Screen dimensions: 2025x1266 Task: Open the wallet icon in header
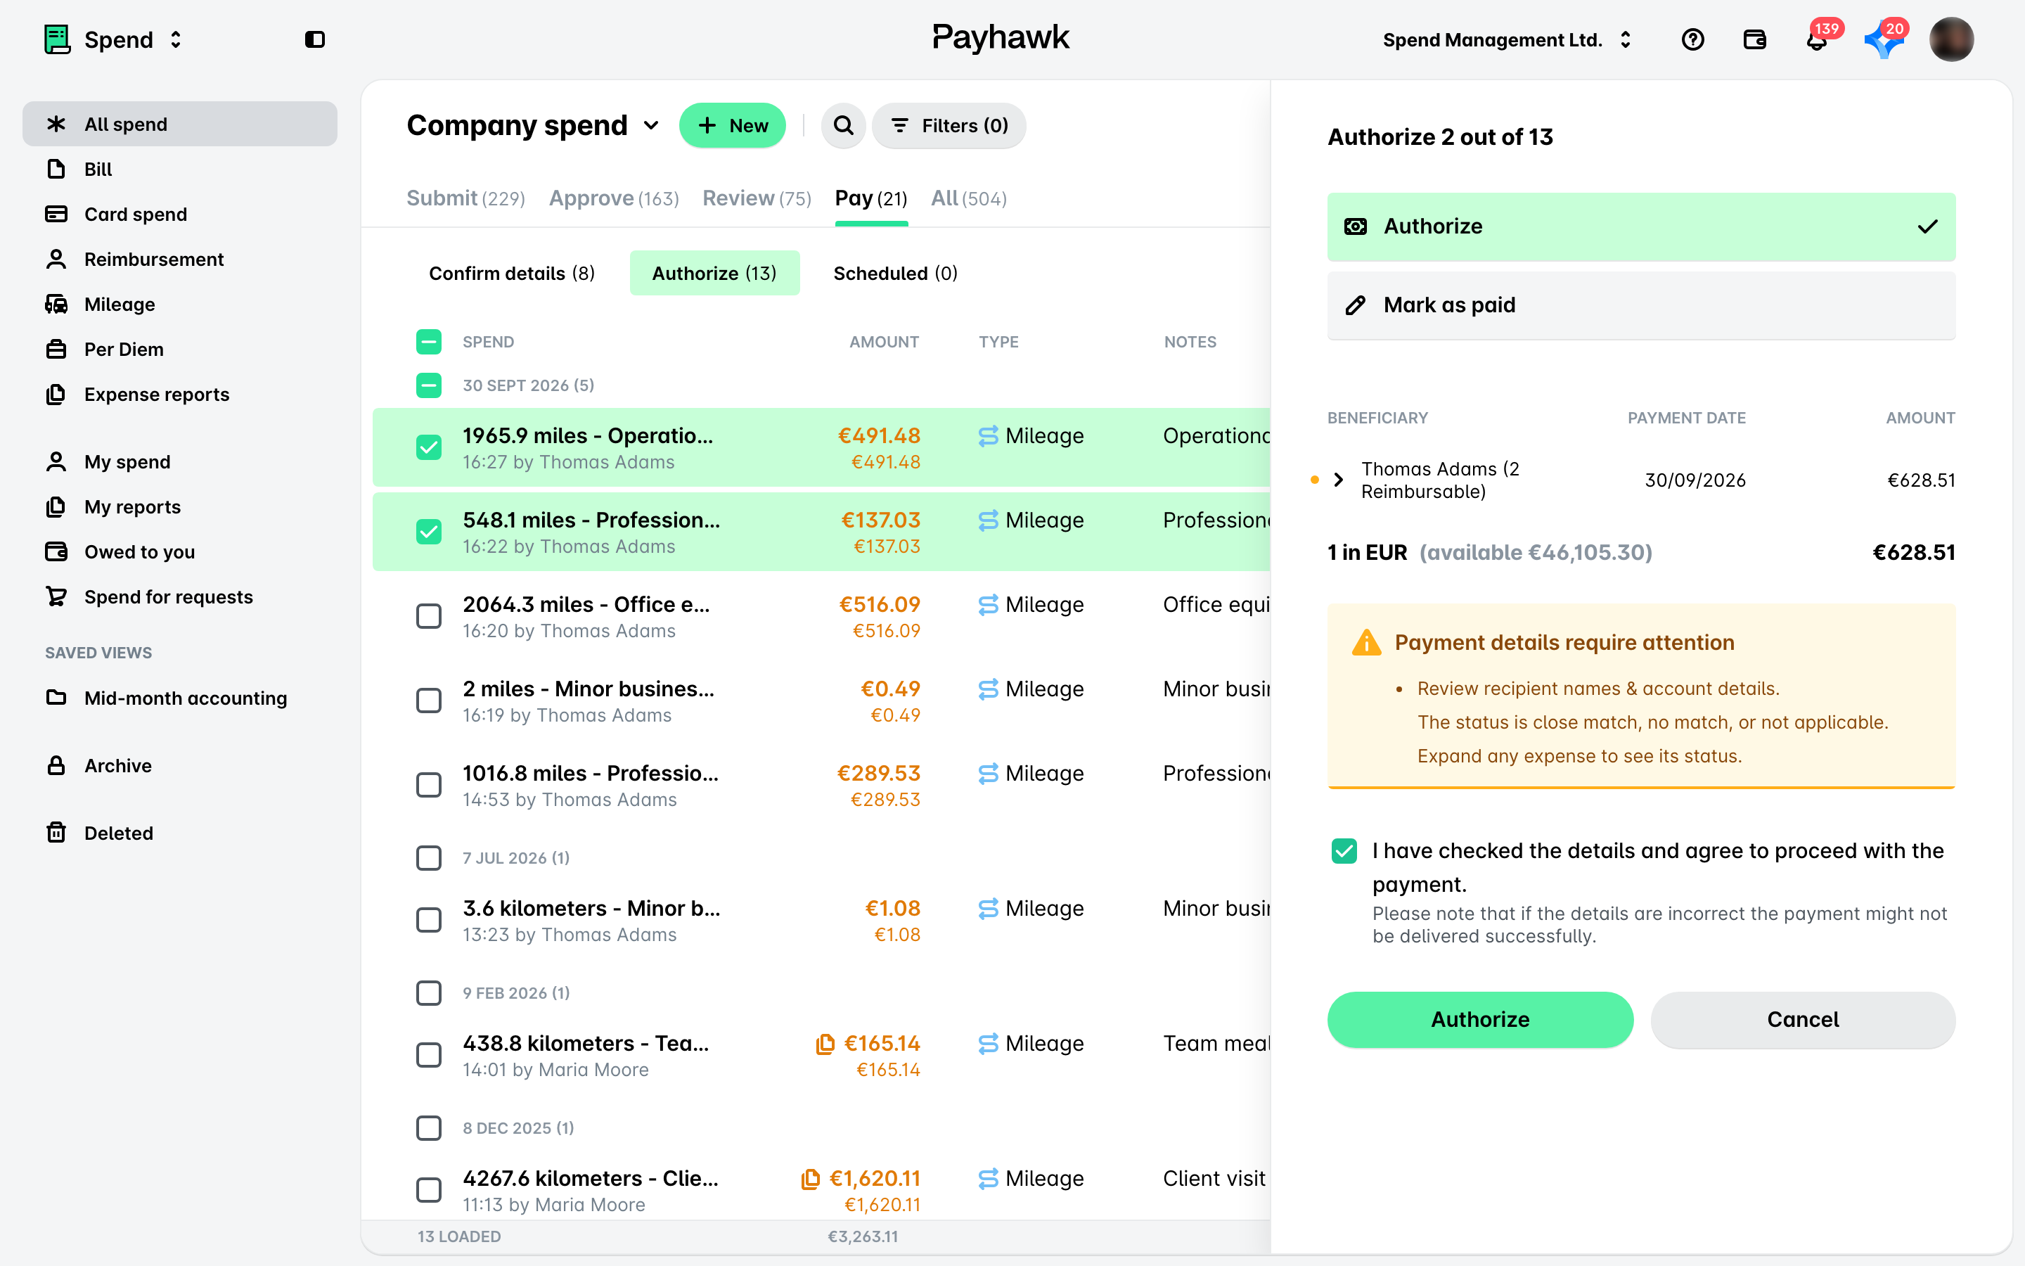pos(1754,39)
